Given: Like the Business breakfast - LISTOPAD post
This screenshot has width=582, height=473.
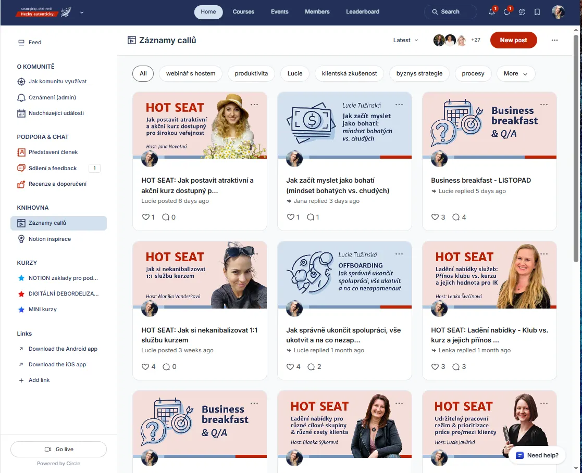Looking at the screenshot, I should tap(435, 217).
